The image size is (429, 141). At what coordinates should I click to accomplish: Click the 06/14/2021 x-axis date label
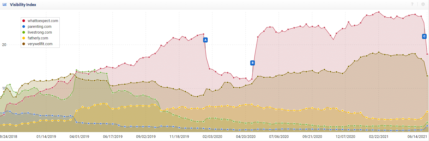coord(417,137)
